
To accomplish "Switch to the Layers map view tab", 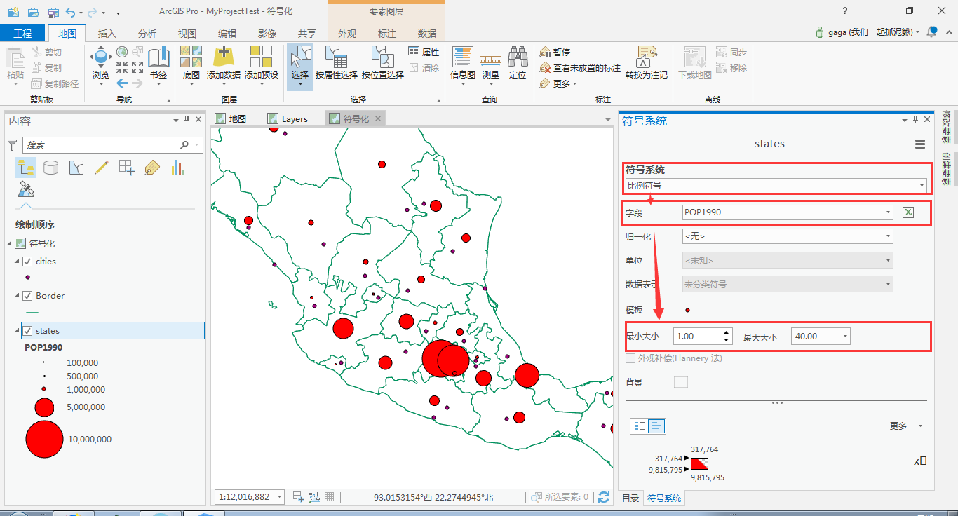I will 288,119.
